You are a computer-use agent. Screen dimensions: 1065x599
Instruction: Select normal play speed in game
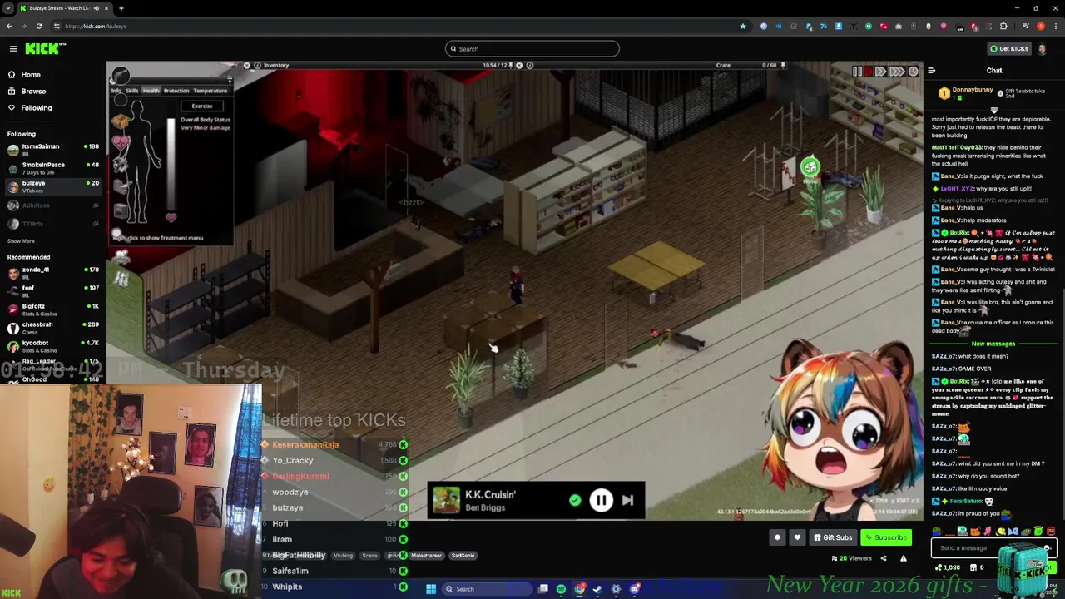point(868,72)
